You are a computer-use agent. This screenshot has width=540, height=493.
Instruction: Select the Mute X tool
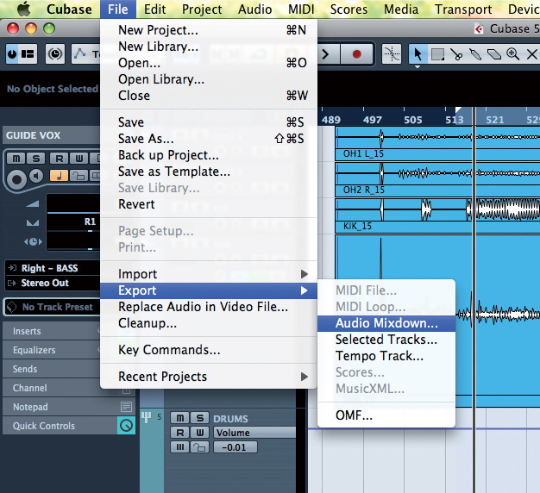tap(531, 54)
